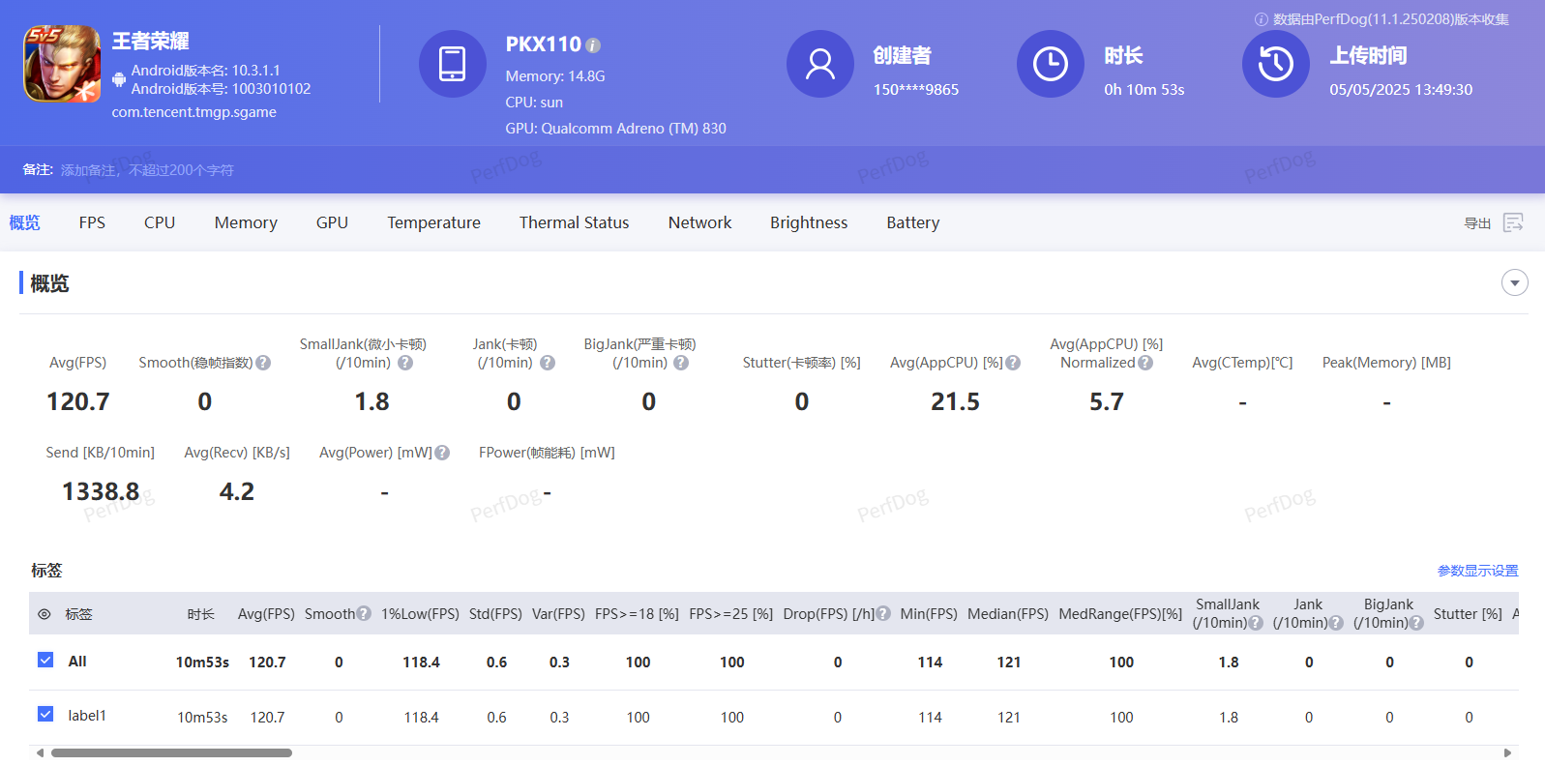
Task: Click the info icon by PerfDog version notice
Action: click(1262, 19)
